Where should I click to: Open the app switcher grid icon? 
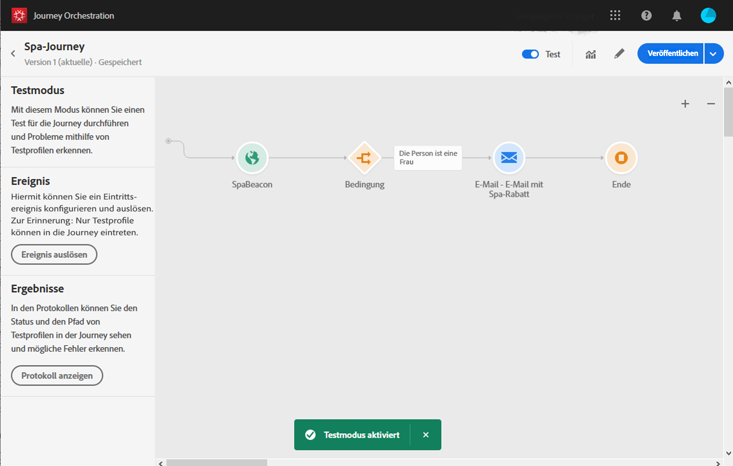pos(615,15)
